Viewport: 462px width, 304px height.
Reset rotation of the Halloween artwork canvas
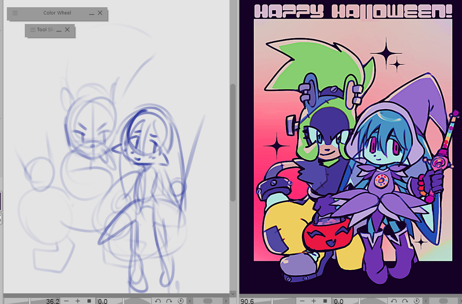417,301
